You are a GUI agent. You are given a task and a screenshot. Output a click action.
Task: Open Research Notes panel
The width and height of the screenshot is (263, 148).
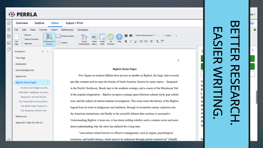click(x=65, y=36)
